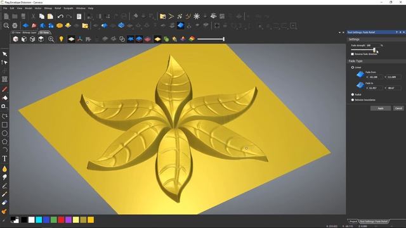Toggle the light bulb lighting icon
This screenshot has width=406, height=228.
(61, 39)
